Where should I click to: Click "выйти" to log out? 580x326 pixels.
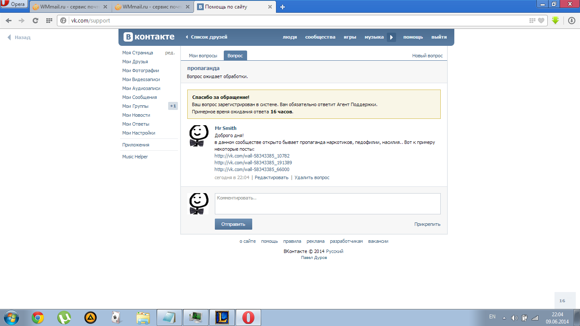pos(439,37)
